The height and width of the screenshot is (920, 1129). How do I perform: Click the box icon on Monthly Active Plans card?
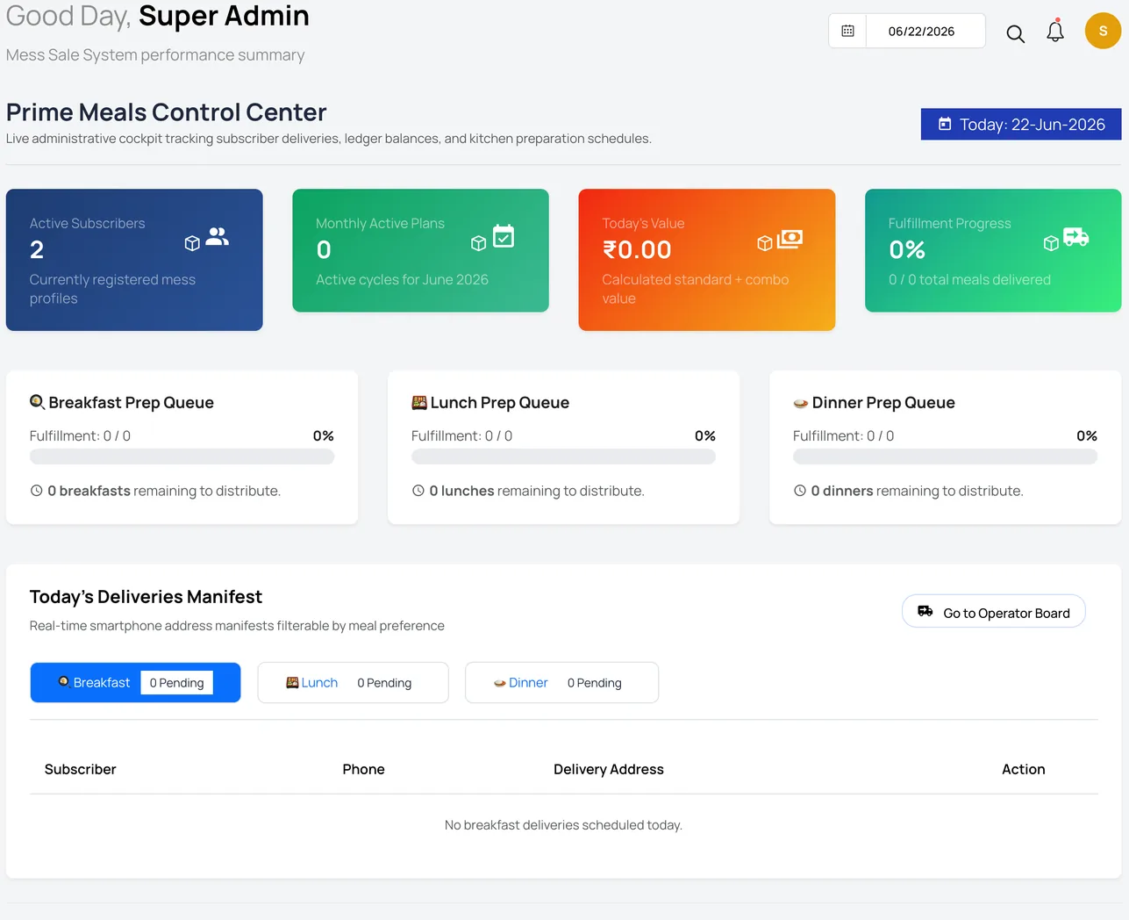[478, 243]
